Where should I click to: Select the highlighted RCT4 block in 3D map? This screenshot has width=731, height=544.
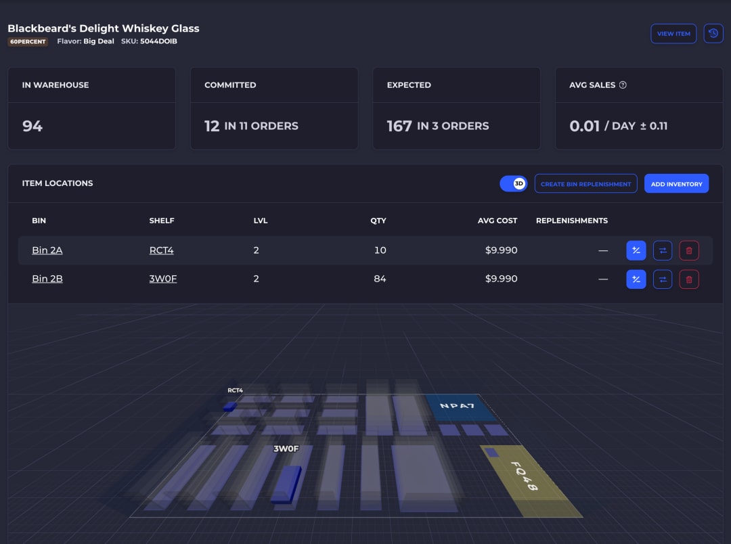(x=230, y=407)
